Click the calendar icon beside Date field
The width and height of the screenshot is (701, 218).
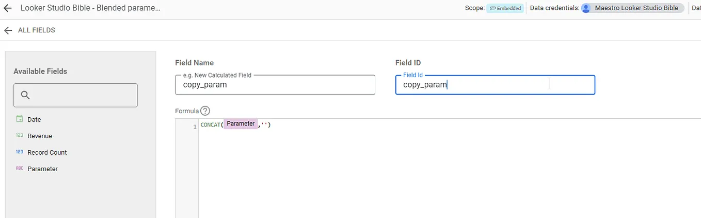tap(20, 119)
